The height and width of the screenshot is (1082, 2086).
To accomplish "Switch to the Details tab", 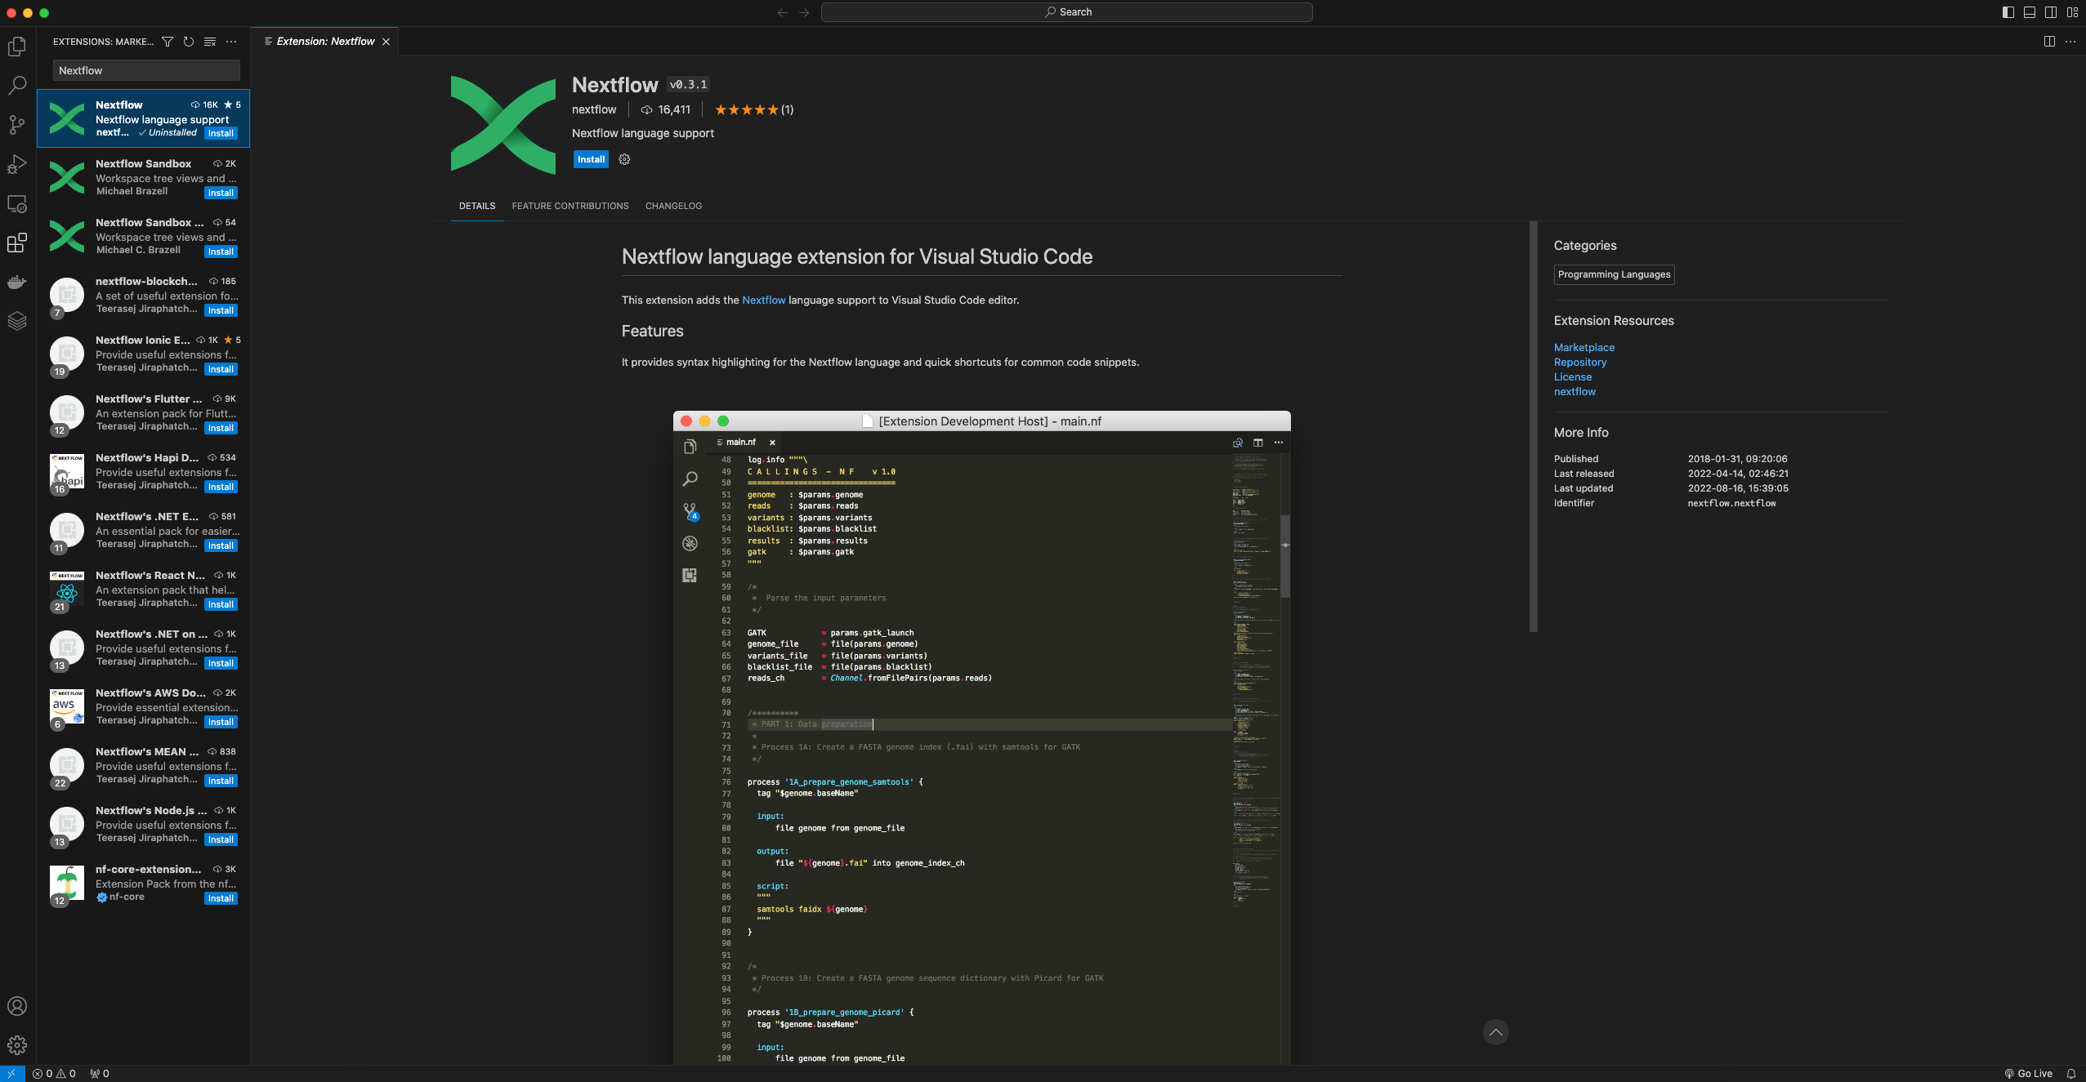I will pos(477,206).
